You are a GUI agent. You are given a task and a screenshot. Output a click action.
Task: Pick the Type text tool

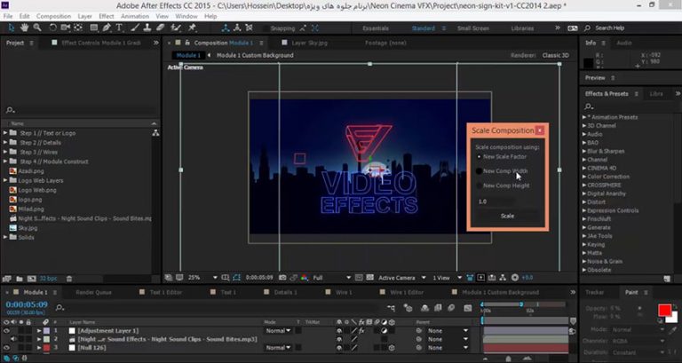[118, 28]
